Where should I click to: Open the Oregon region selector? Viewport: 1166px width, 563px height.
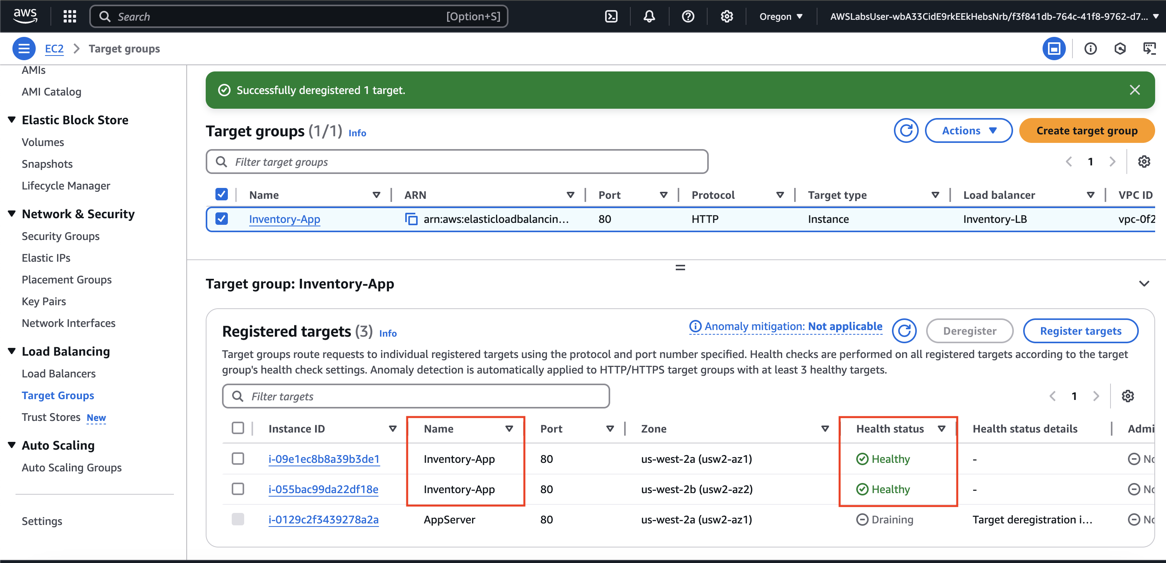pyautogui.click(x=781, y=17)
